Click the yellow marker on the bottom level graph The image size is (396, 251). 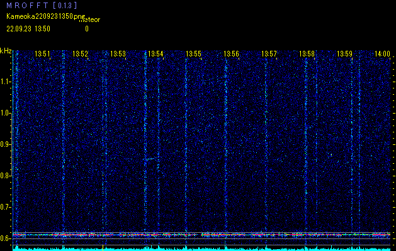[103, 248]
